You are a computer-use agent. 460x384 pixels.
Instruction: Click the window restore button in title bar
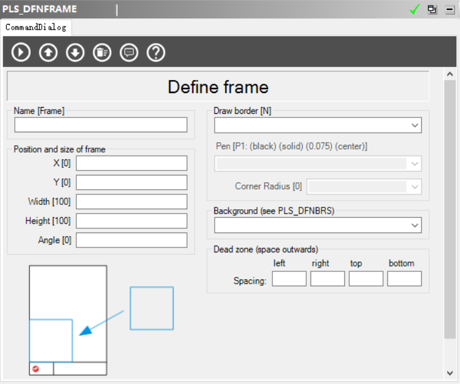coord(432,9)
